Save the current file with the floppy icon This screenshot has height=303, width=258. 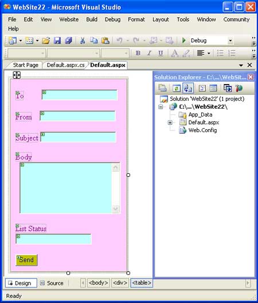click(x=57, y=41)
